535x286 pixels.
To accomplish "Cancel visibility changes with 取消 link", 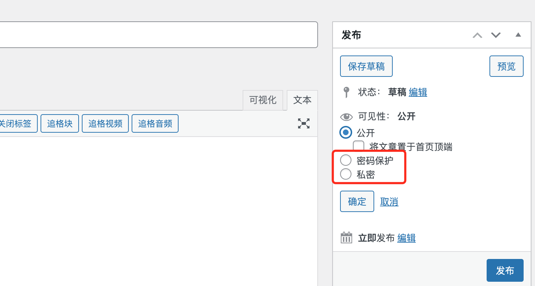I will [x=389, y=202].
